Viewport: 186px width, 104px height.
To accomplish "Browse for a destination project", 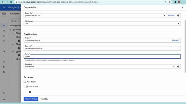I will tap(175, 40).
